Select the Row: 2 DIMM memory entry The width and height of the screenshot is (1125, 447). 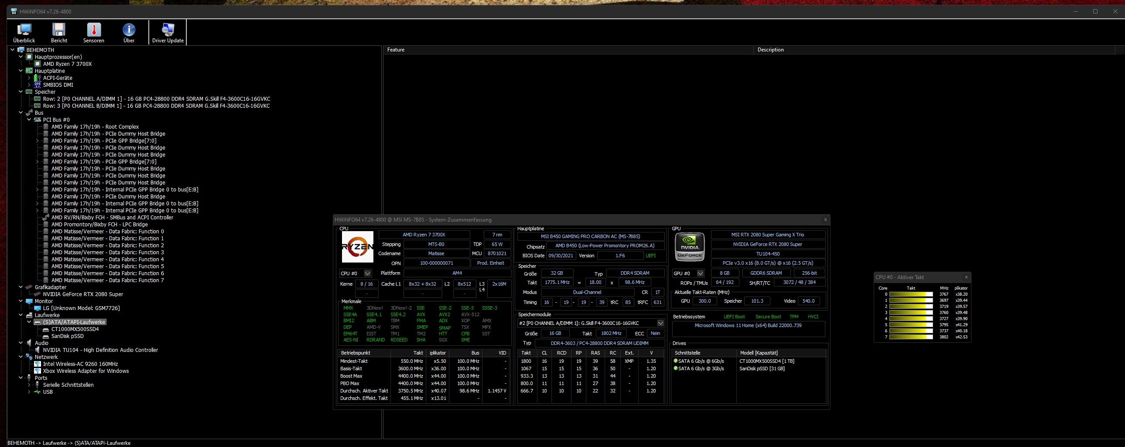point(156,99)
